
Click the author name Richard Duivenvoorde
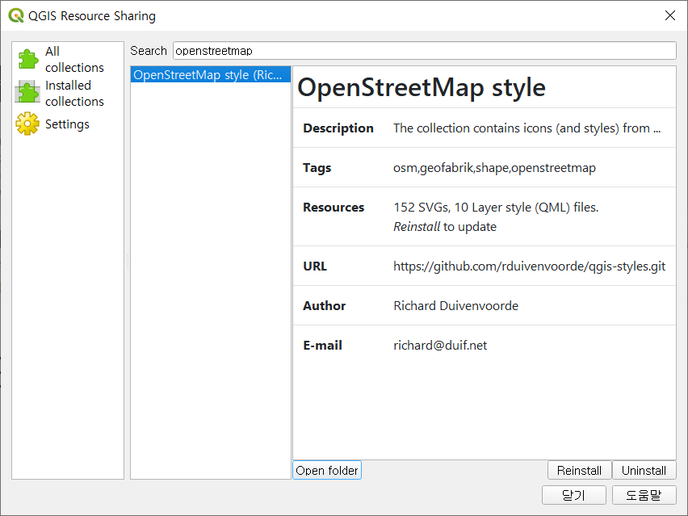tap(455, 306)
